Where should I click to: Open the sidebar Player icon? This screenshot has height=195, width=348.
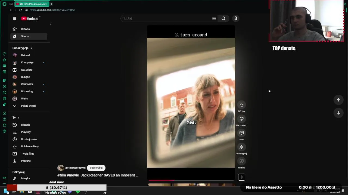4,113
